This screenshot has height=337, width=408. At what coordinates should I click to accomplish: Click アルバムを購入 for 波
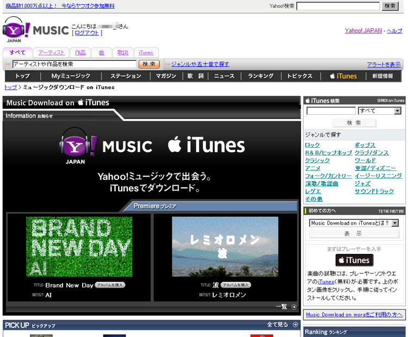coord(236,285)
